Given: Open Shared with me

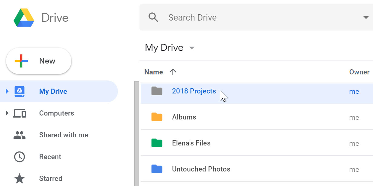Looking at the screenshot, I should coord(64,135).
